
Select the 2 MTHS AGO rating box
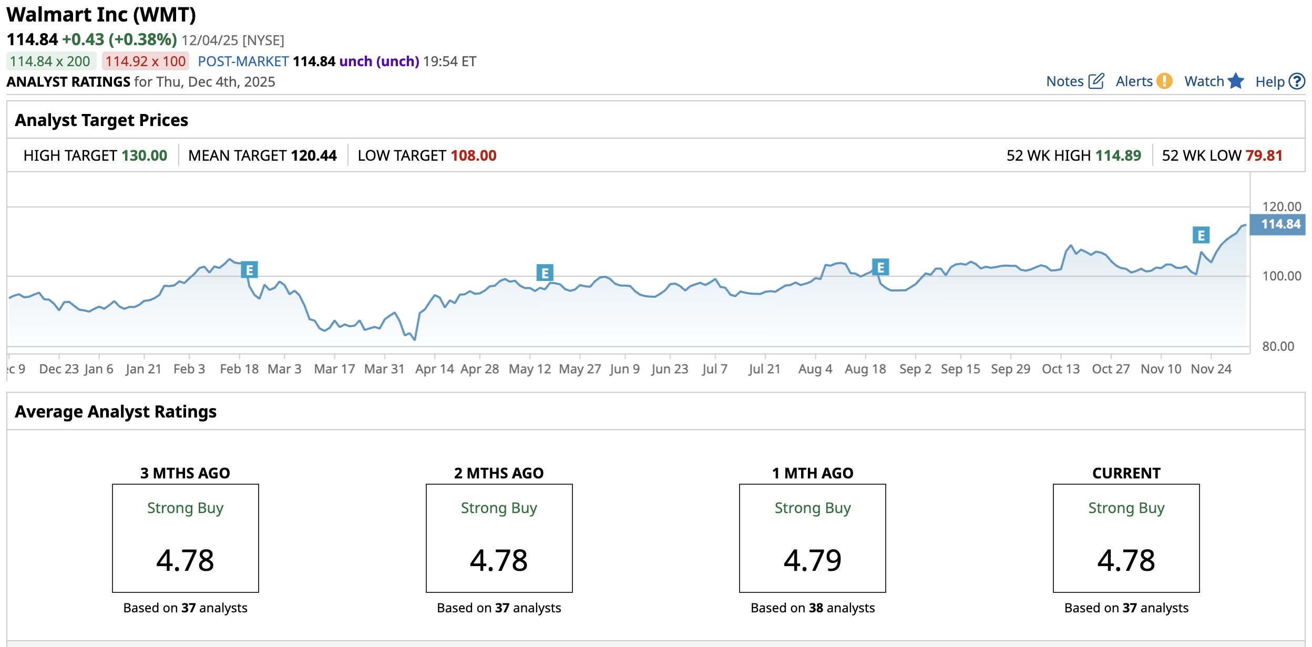coord(499,538)
